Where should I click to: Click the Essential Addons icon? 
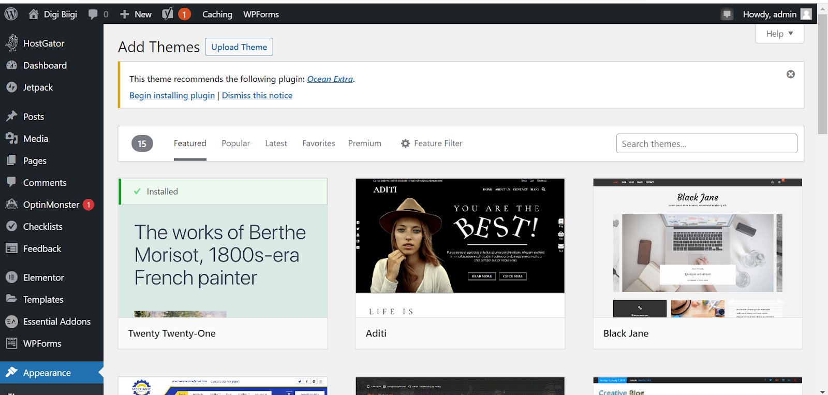point(11,321)
